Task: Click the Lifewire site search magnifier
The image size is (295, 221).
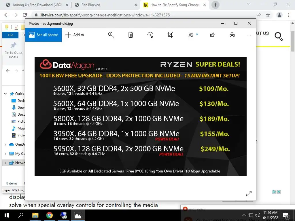Action: coord(279,36)
